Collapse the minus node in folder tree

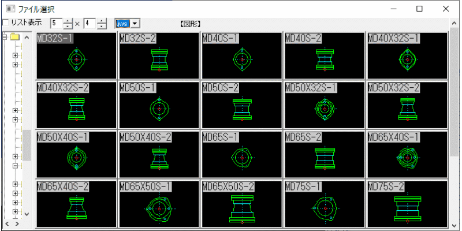(16, 166)
